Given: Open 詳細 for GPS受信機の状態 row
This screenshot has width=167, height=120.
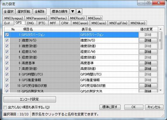Looking at the screenshot, I should pos(148,86).
